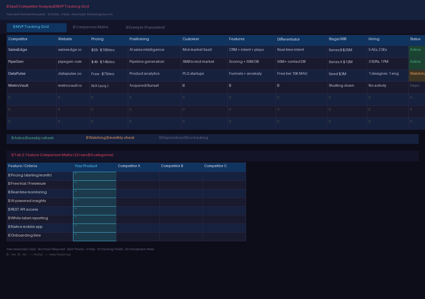Viewport: 425px width, 299px height.
Task: Select Your Product cell for Onboarding time
Action: click(x=95, y=237)
